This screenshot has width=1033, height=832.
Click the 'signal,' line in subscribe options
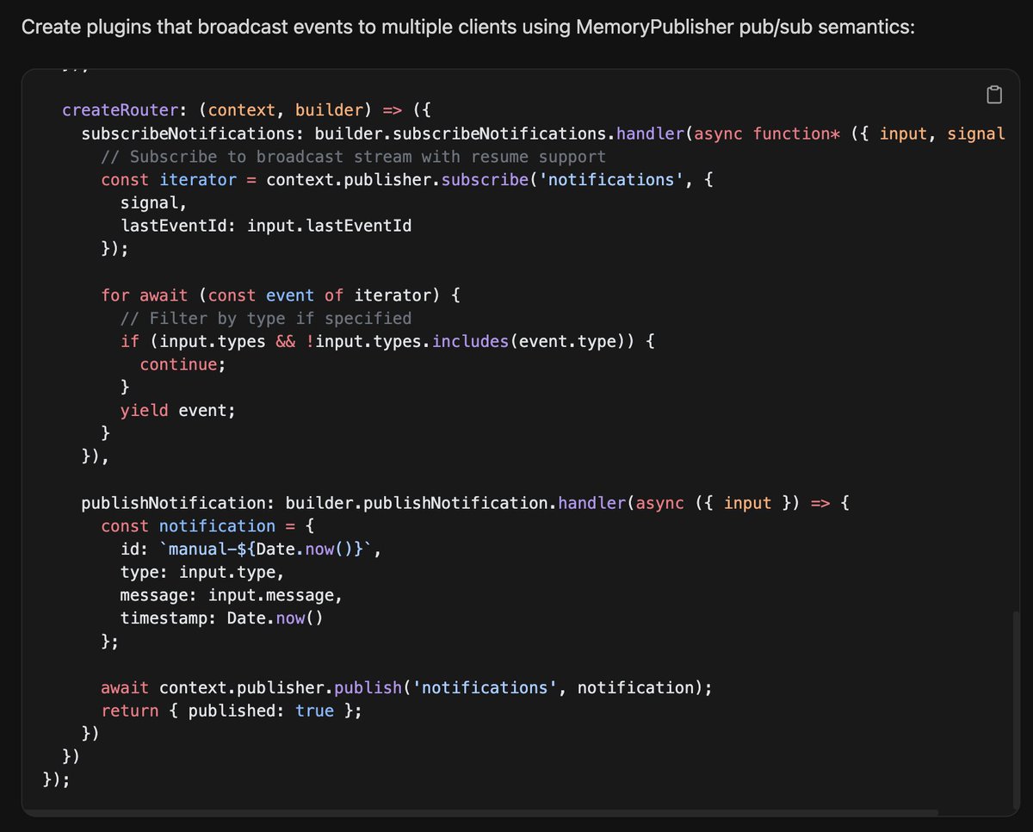153,203
